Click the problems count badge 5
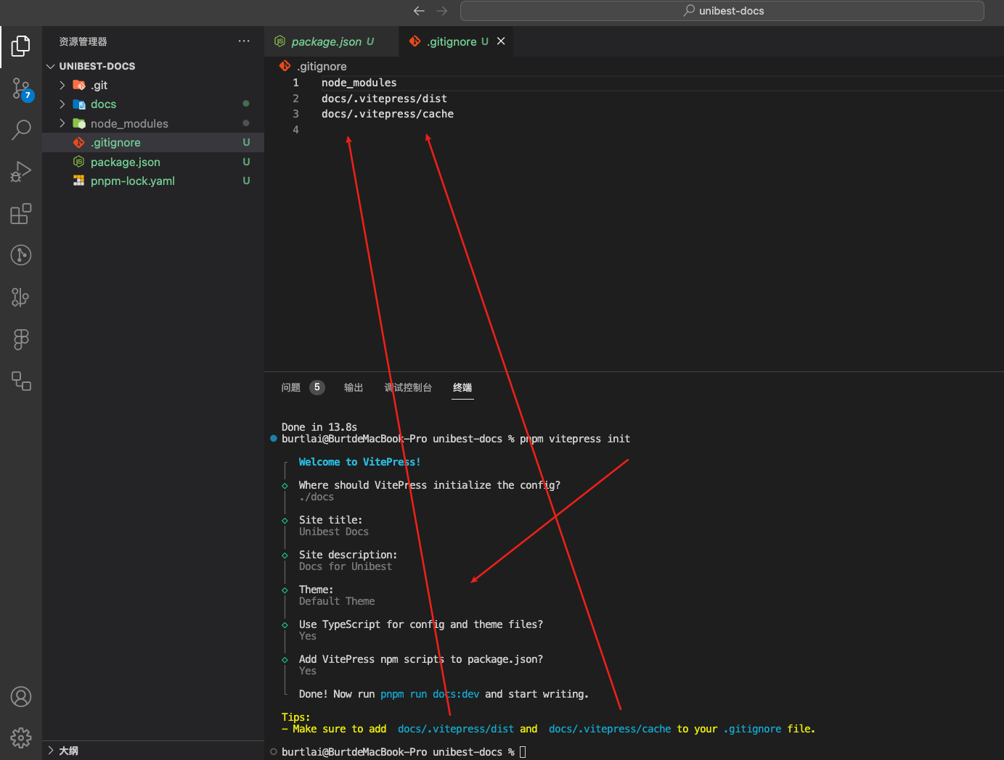 [x=317, y=387]
